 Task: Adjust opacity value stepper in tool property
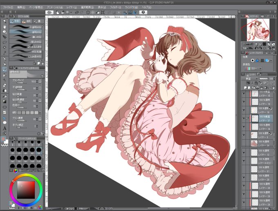pyautogui.click(x=37, y=88)
